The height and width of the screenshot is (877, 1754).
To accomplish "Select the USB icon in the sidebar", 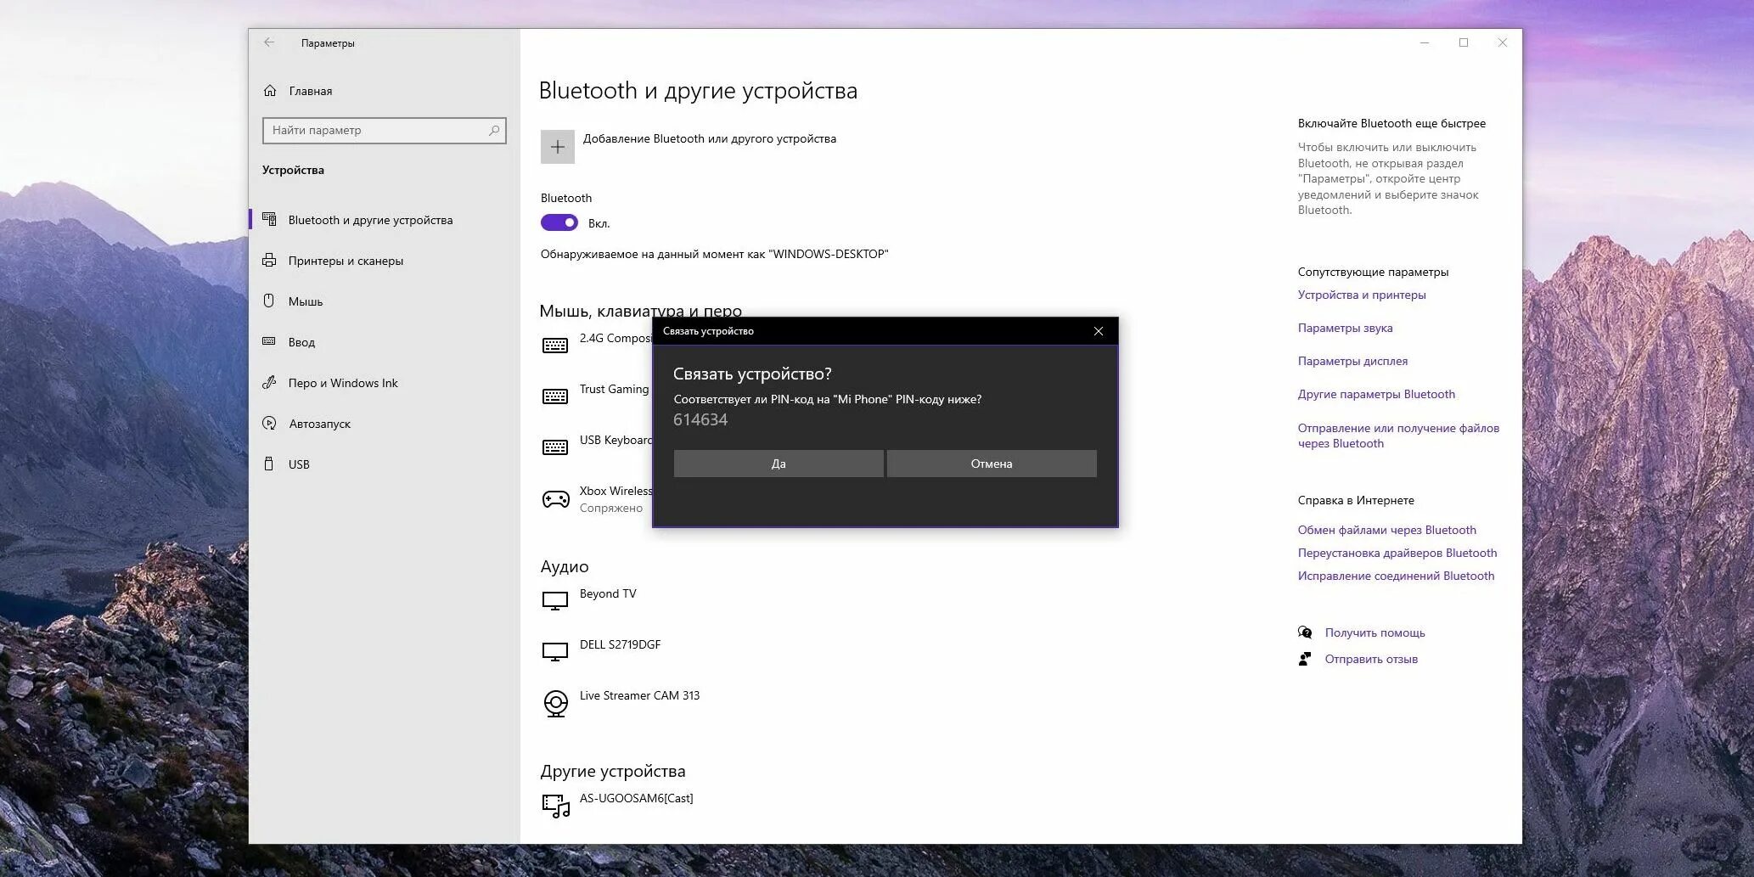I will pos(269,464).
